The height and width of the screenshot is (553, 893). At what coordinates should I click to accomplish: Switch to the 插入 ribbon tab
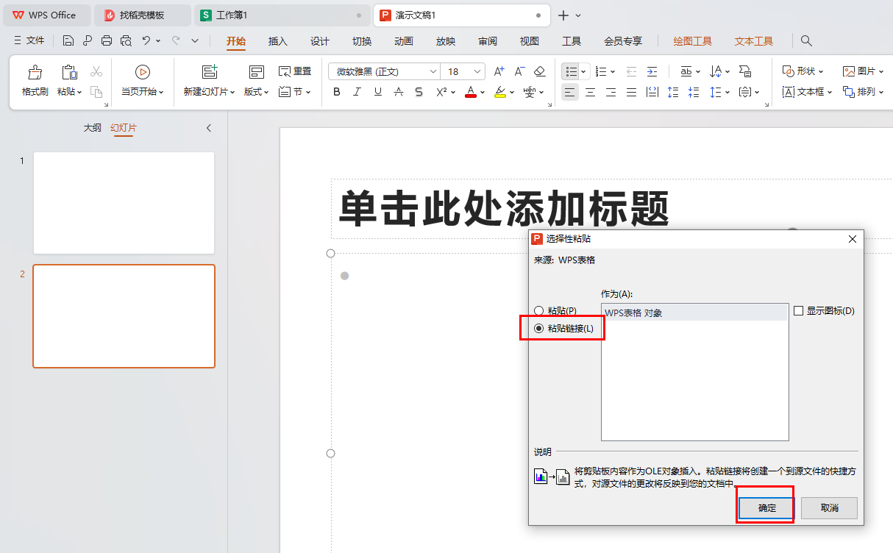(x=278, y=41)
